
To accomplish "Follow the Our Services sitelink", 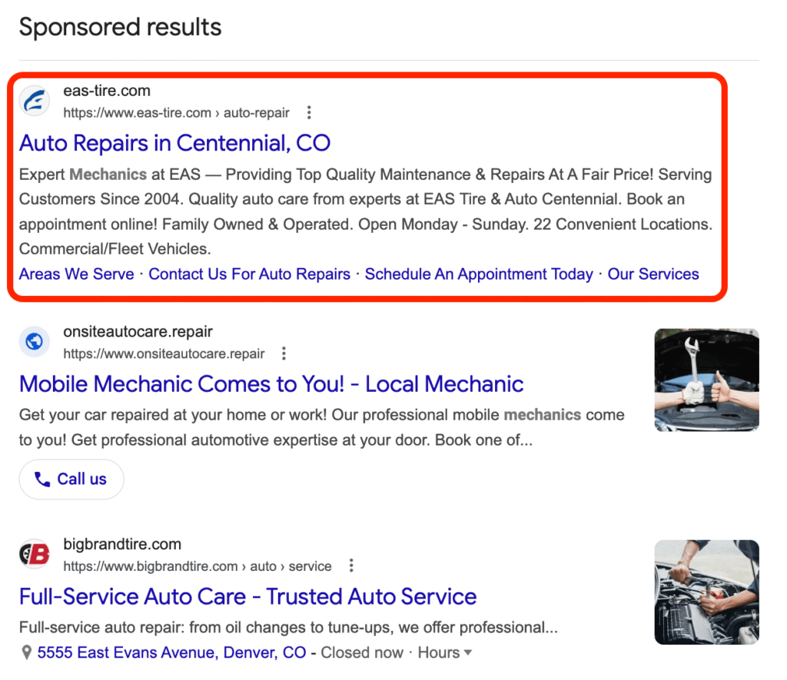I will pyautogui.click(x=653, y=274).
